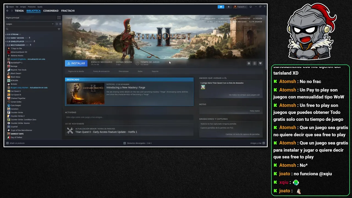Open the Soporte link

(155, 71)
